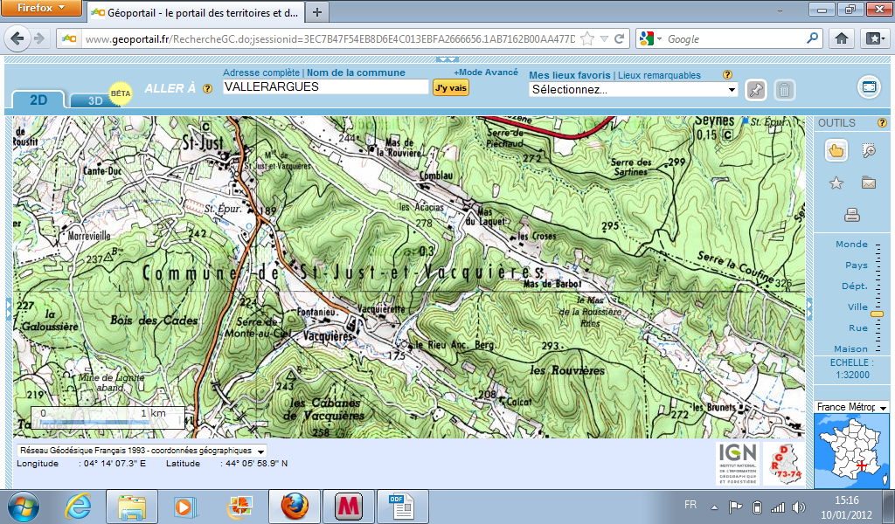Viewport: 895px width, 524px height.
Task: Select the zoom magnifier tool
Action: [869, 150]
